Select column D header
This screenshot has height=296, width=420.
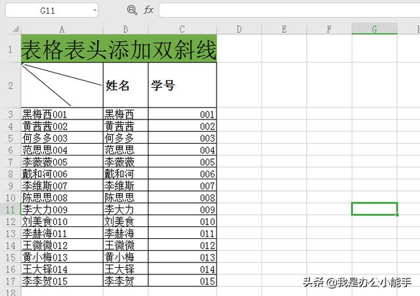coord(239,29)
